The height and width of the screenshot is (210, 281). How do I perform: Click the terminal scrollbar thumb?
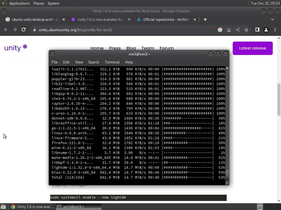tap(227, 175)
